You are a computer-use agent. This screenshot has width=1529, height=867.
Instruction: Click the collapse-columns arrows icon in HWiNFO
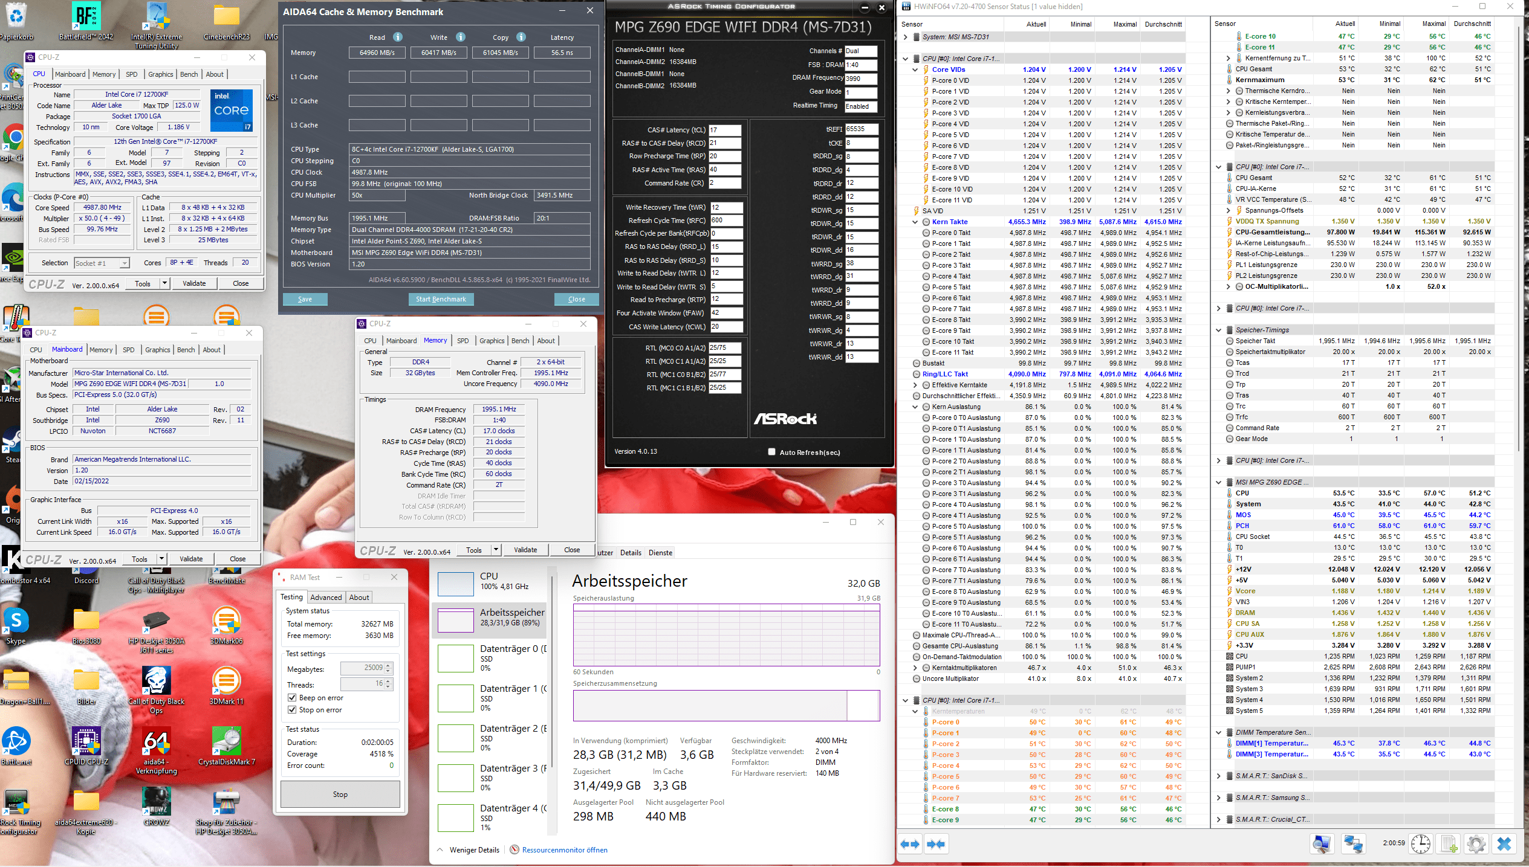pos(936,844)
